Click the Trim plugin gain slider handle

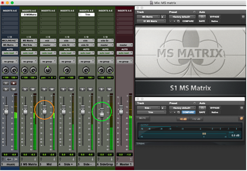click(x=204, y=134)
